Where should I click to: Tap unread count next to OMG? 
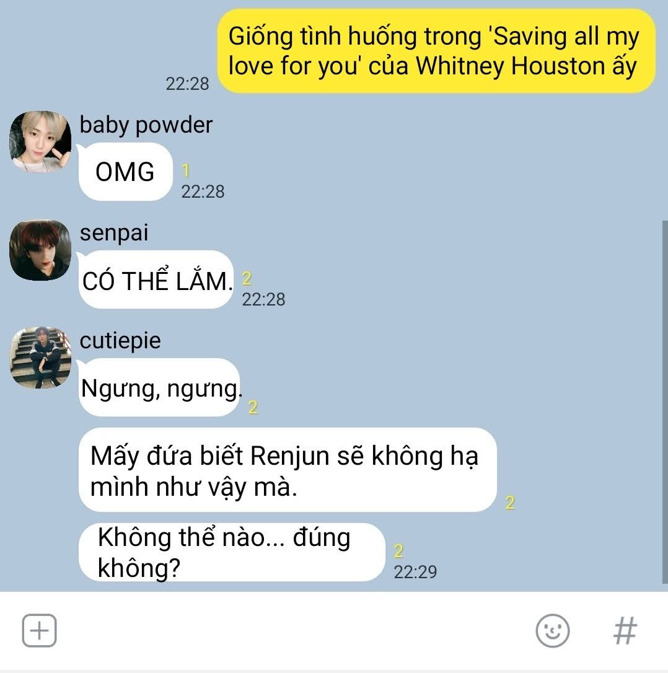[185, 170]
